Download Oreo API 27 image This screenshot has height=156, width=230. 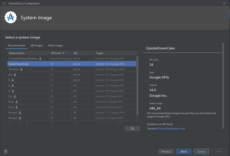(16, 102)
